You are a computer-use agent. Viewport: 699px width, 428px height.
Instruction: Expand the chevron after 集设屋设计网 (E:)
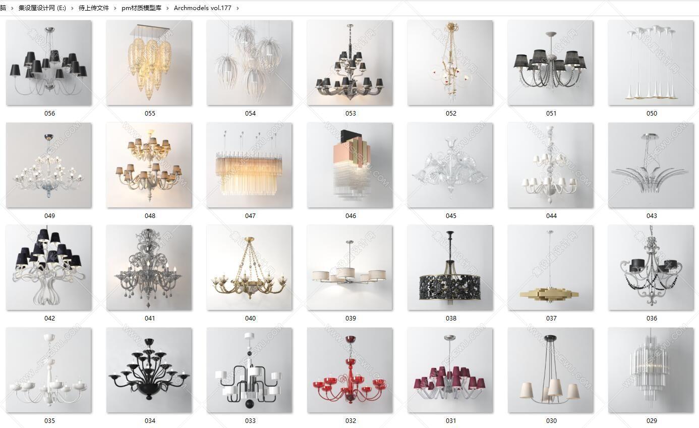(x=72, y=8)
